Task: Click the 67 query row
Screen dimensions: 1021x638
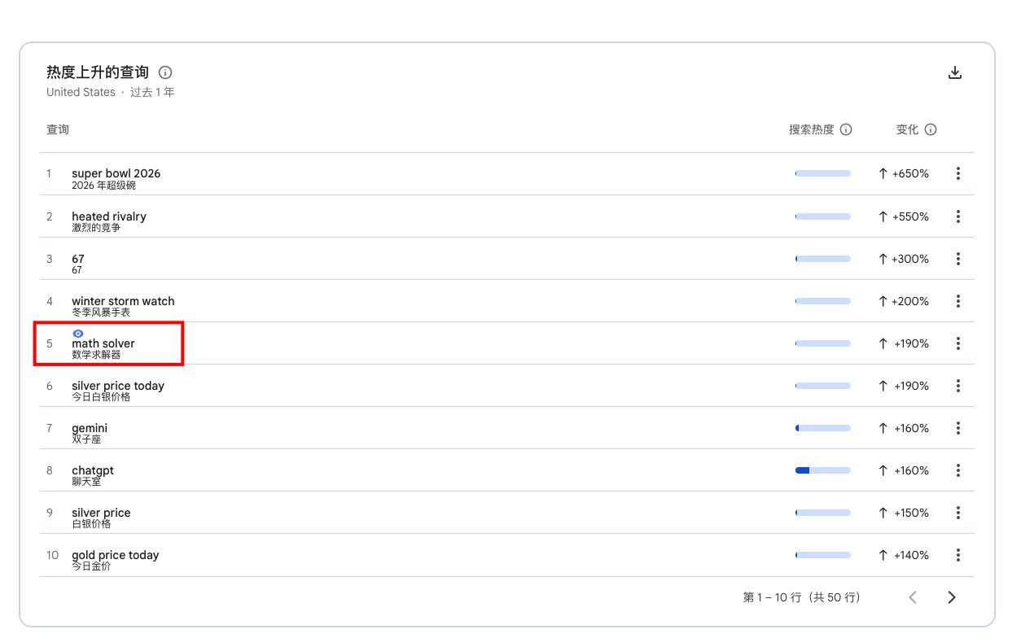Action: pyautogui.click(x=78, y=259)
